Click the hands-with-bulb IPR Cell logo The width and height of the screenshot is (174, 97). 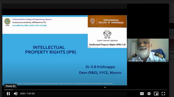click(x=107, y=34)
